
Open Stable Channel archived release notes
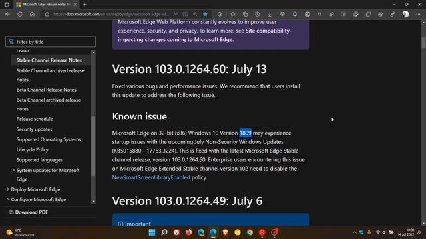click(x=51, y=75)
